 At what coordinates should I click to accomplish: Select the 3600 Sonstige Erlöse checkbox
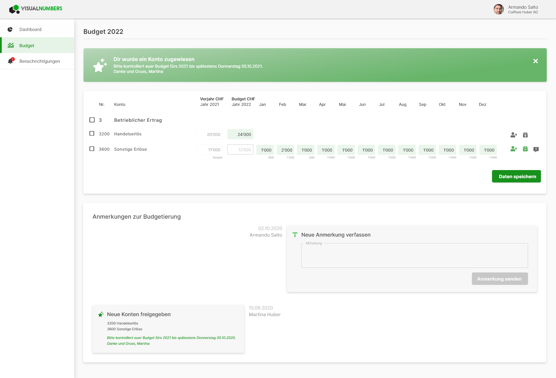tap(92, 149)
